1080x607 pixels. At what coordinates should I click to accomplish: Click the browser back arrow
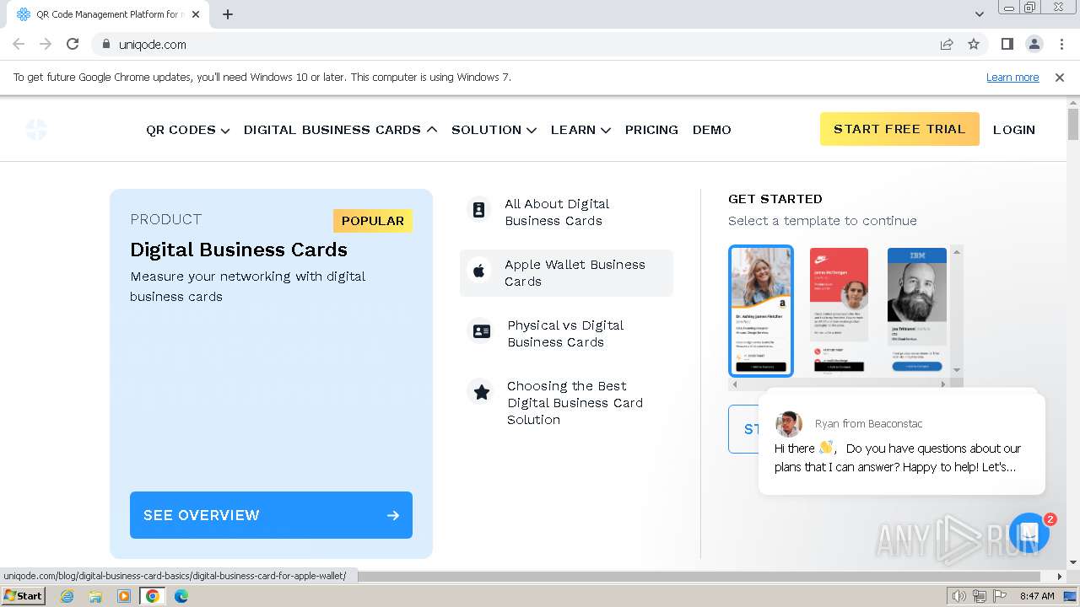coord(19,44)
